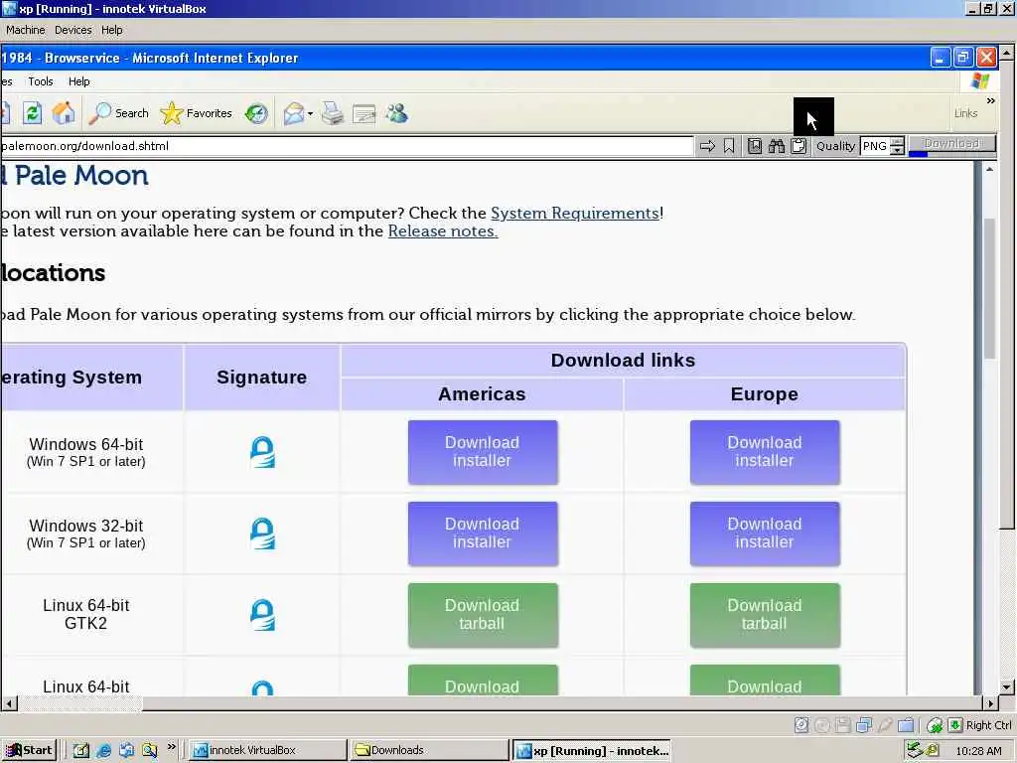The image size is (1017, 763).
Task: Switch to Downloads folder taskbar button
Action: coord(429,751)
